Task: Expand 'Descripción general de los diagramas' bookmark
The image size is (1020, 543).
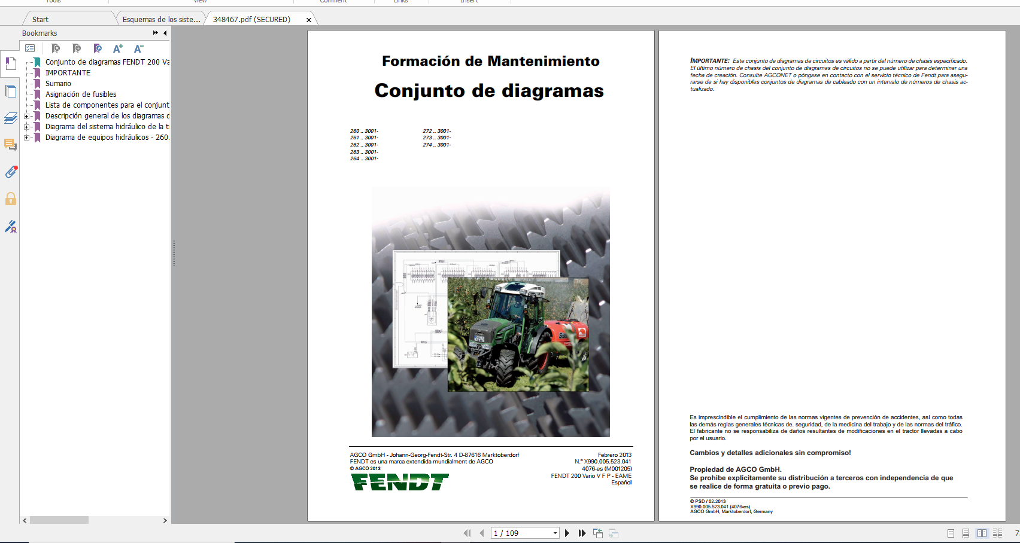Action: [26, 116]
